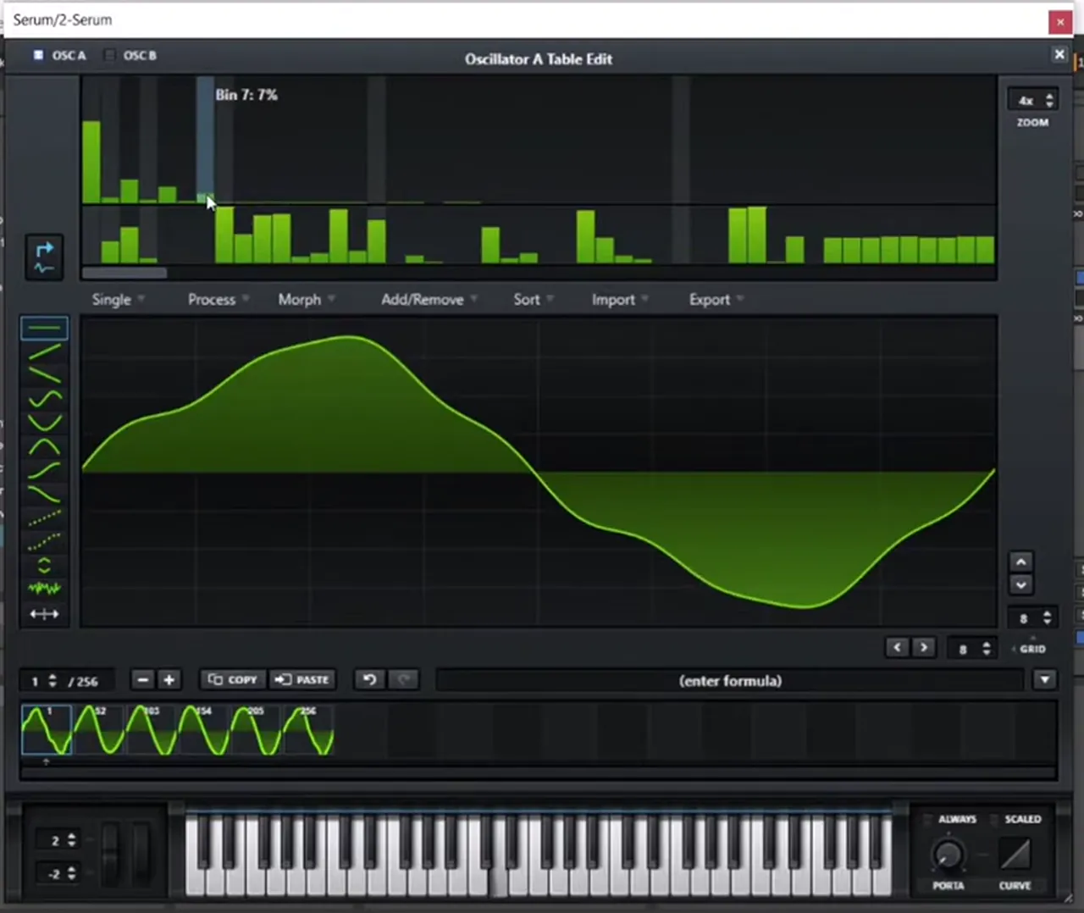This screenshot has height=913, width=1084.
Task: Open the Morph menu
Action: tap(307, 300)
